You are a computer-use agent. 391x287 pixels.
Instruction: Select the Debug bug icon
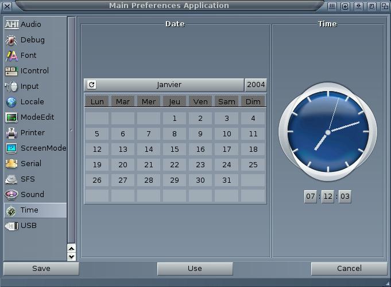(x=11, y=40)
